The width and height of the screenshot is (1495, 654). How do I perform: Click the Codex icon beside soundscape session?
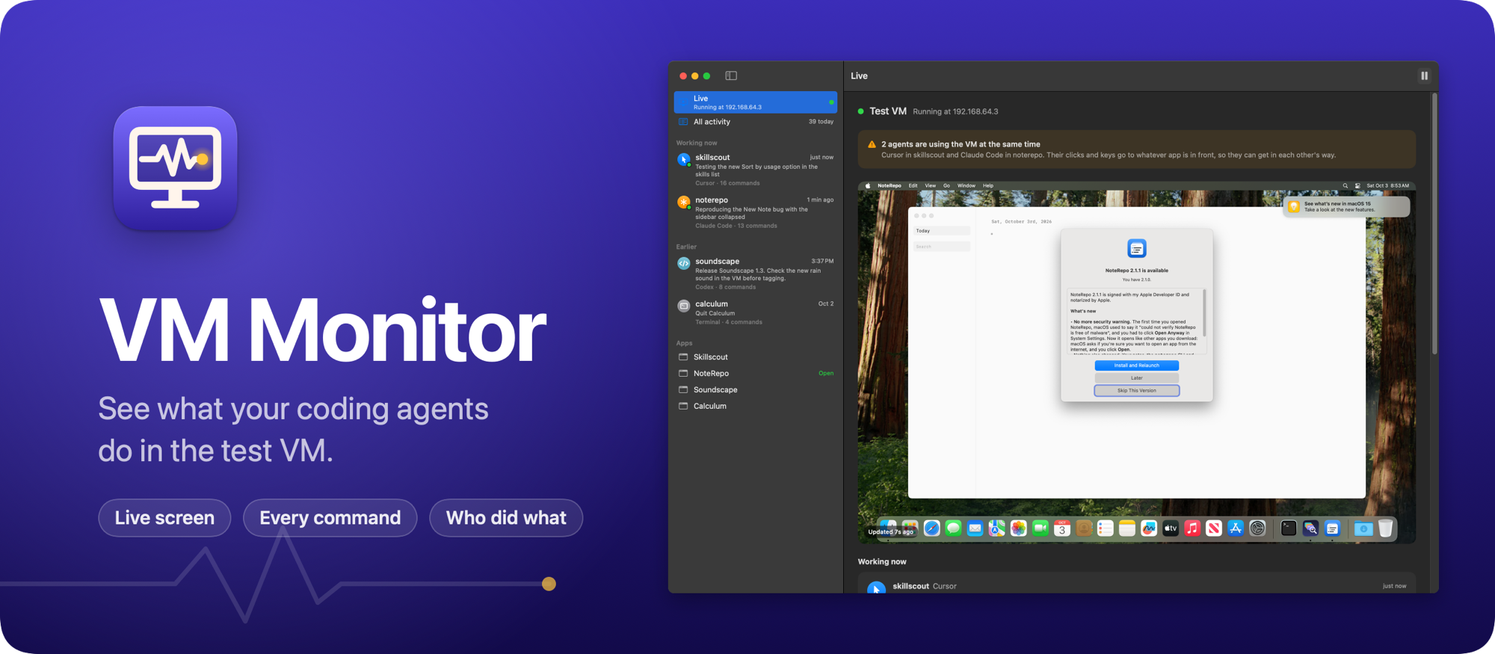[x=683, y=263]
